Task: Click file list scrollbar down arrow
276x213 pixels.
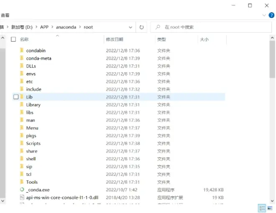Action: pyautogui.click(x=272, y=201)
